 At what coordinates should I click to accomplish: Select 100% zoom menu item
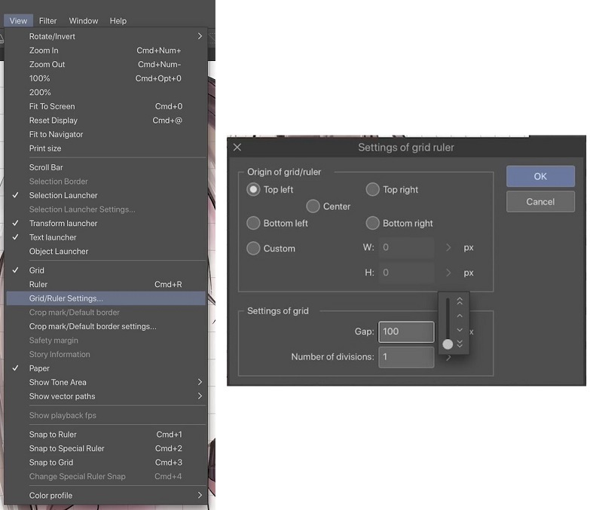106,78
